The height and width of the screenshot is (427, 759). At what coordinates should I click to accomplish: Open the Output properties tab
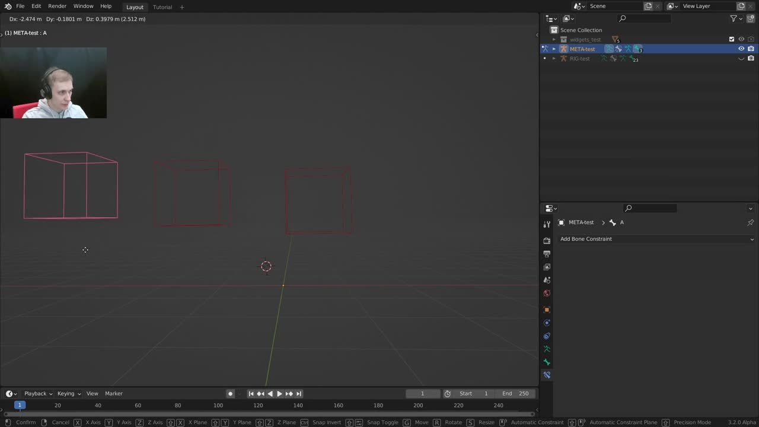pos(547,254)
